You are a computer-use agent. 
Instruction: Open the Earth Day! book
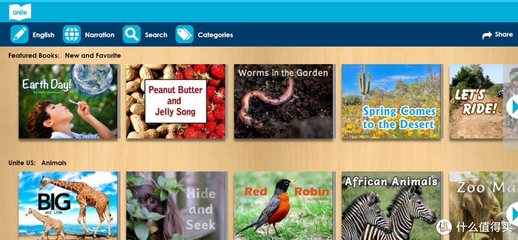coord(68,101)
